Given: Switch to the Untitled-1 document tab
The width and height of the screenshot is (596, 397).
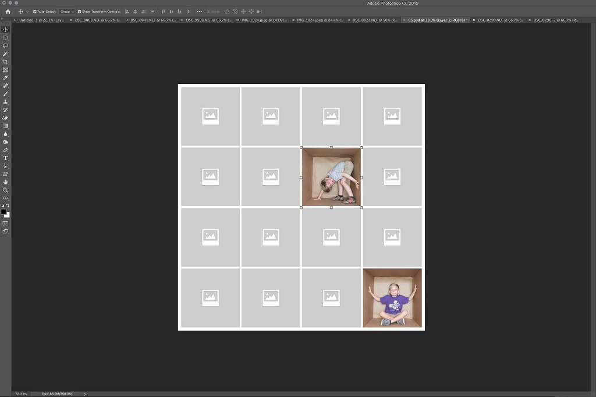Looking at the screenshot, I should [41, 20].
